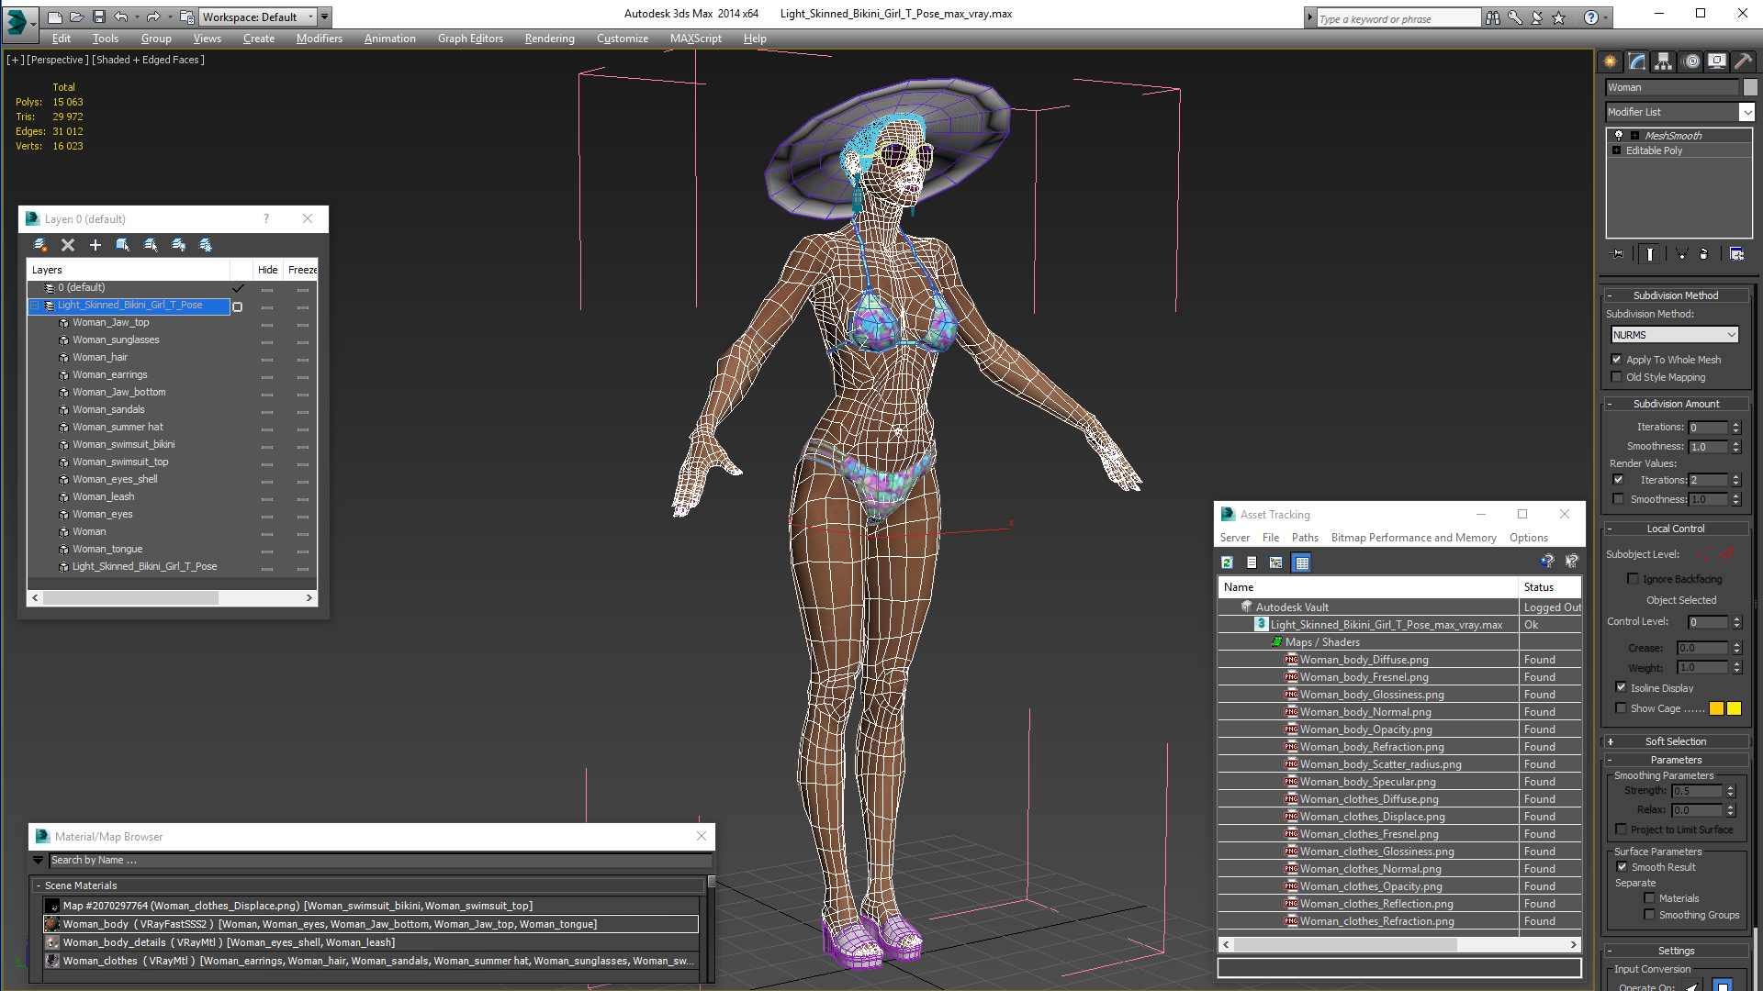Enable Old Style Mapping checkbox

coord(1617,377)
